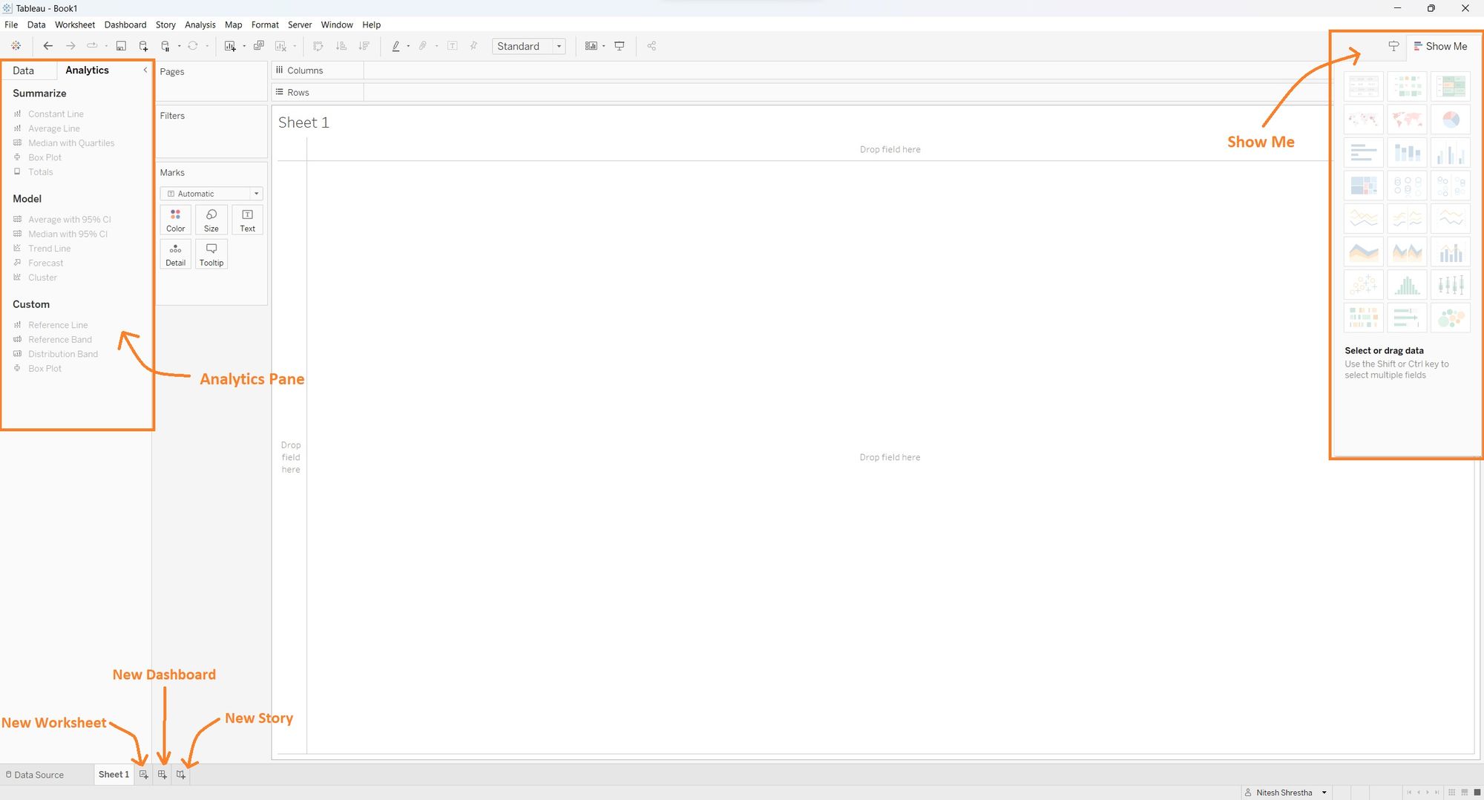Toggle the show tabs icon in status bar
The height and width of the screenshot is (800, 1484).
(x=1477, y=793)
